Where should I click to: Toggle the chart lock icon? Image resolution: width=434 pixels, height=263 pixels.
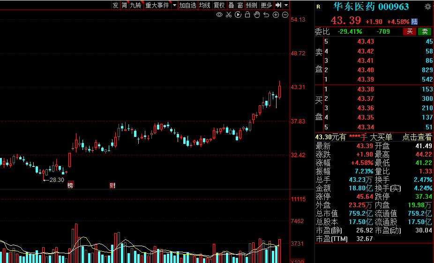[x=247, y=15]
